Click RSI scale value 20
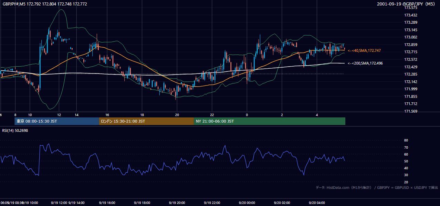 pyautogui.click(x=406, y=182)
